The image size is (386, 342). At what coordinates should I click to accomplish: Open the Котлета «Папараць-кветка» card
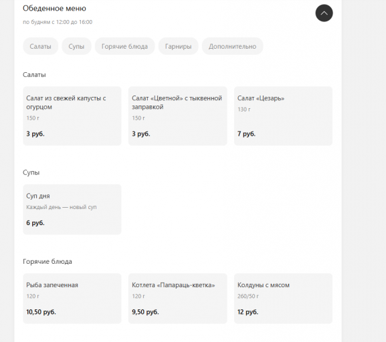click(x=177, y=298)
